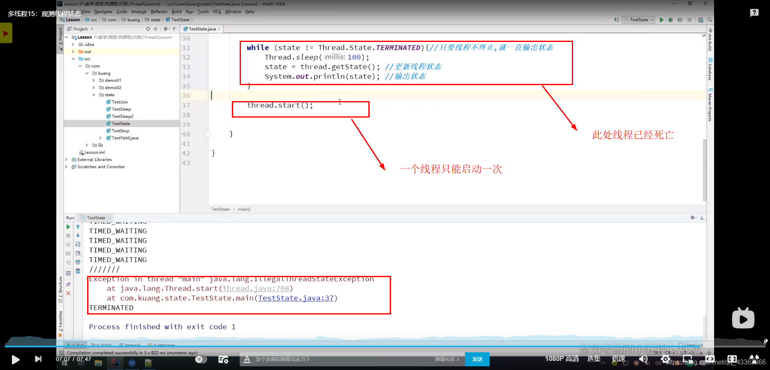Open the Database side panel
Screen dimensions: 770x370
[x=710, y=69]
